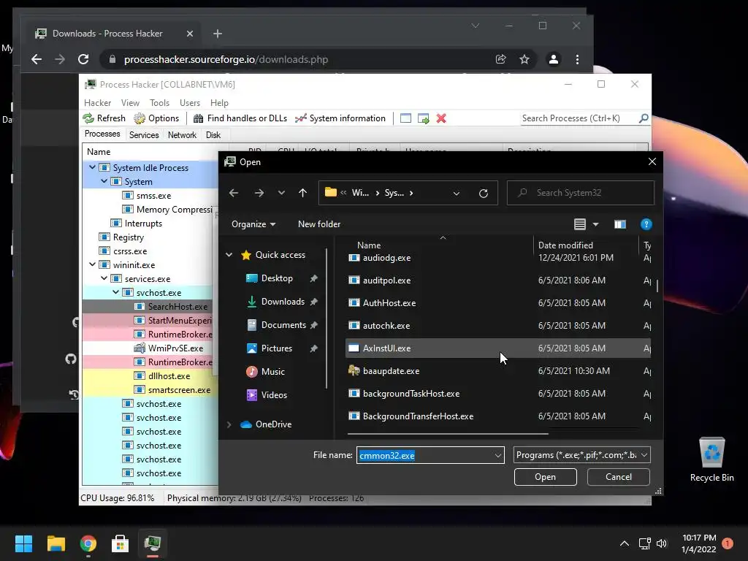The width and height of the screenshot is (748, 561).
Task: Open the View menu
Action: click(x=130, y=103)
